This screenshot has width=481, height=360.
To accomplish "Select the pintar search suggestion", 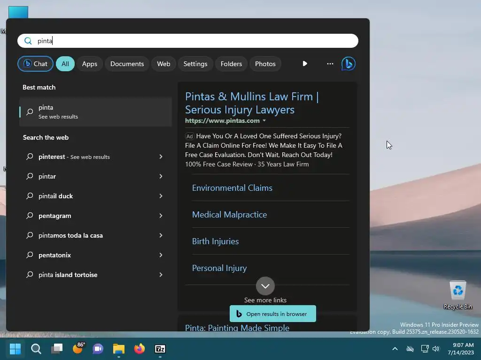I will pyautogui.click(x=95, y=176).
